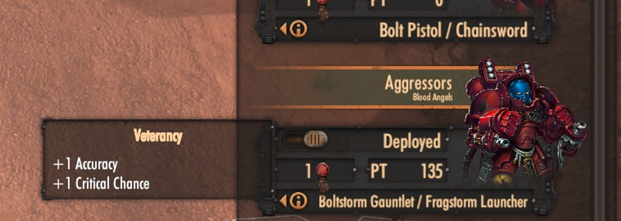
Task: Expand arrow left of Boltstorm Gauntlet info icon
Action: click(283, 202)
